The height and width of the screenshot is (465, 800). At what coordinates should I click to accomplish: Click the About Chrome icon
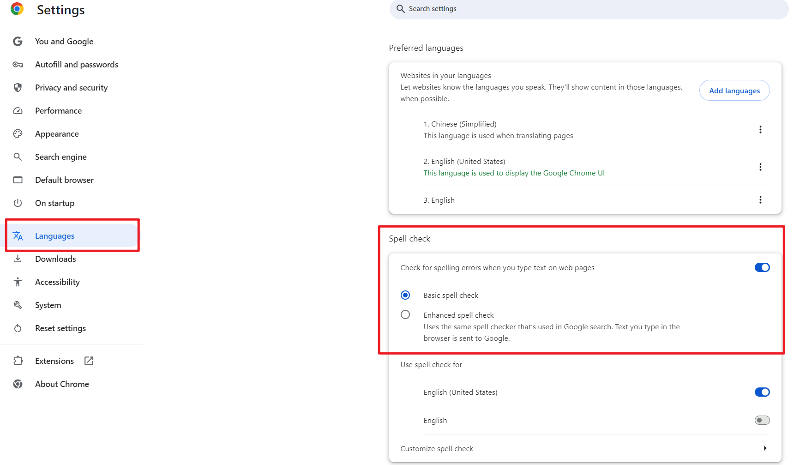coord(18,384)
